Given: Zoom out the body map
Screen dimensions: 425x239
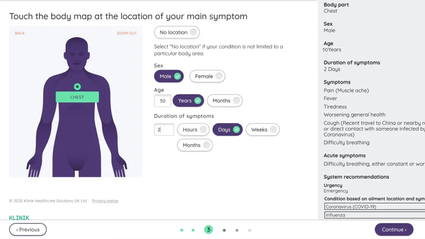Looking at the screenshot, I should pos(127,33).
